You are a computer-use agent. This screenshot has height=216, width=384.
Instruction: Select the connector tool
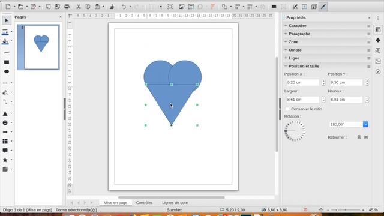point(5,101)
